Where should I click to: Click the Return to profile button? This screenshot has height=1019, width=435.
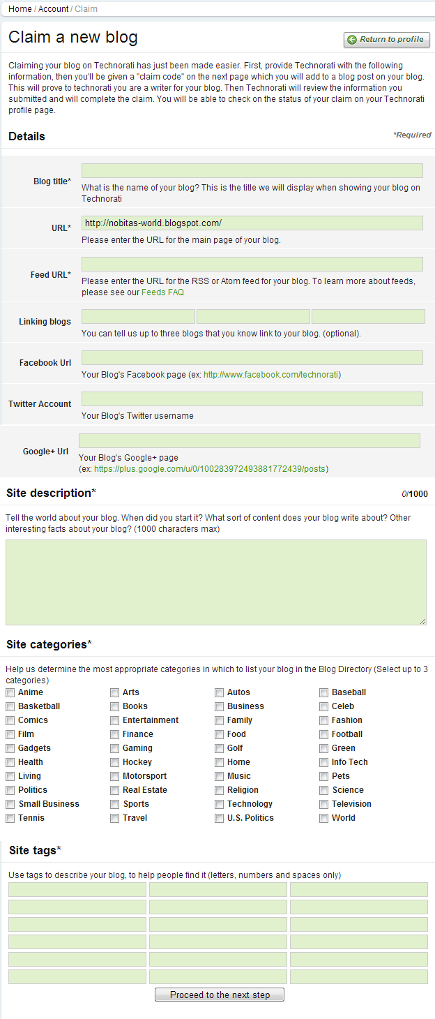387,40
